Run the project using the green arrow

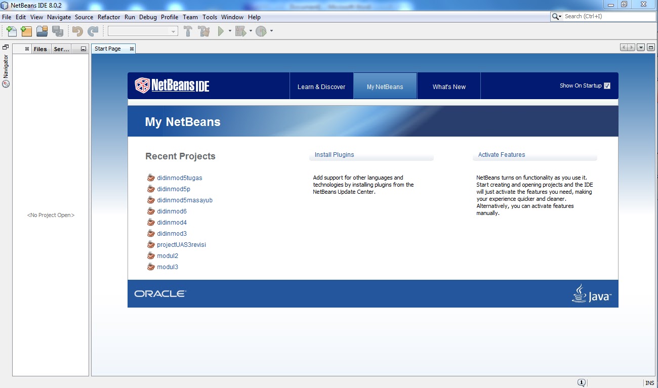[x=221, y=31]
